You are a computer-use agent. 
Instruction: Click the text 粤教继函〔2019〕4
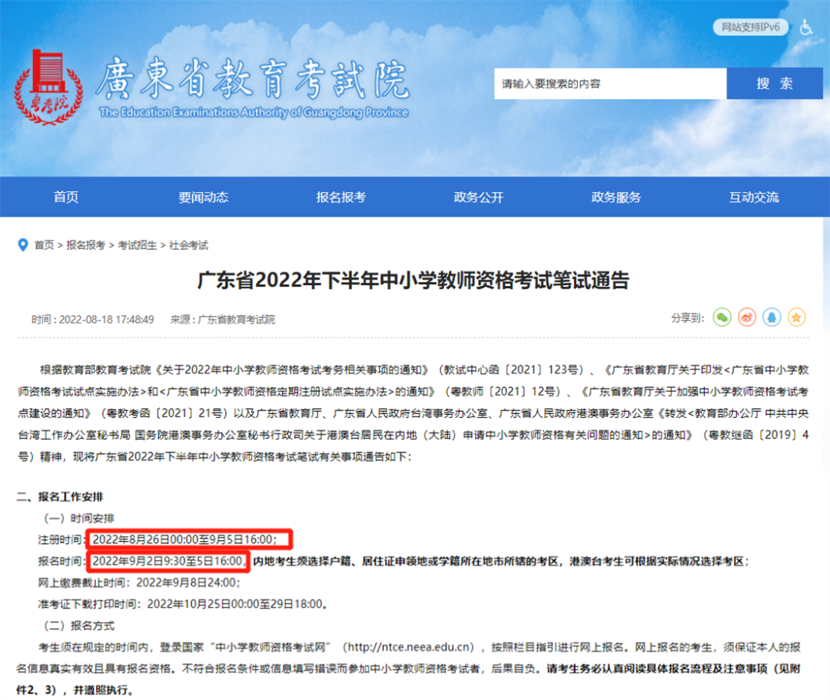click(758, 435)
